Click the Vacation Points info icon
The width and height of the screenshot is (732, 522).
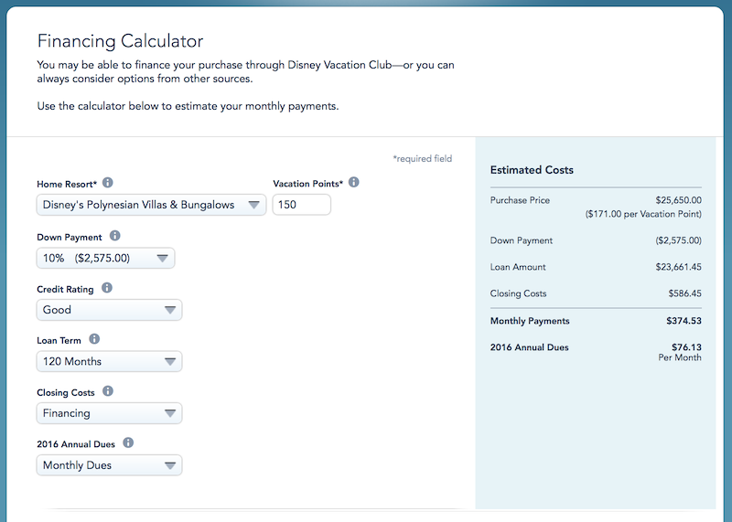pyautogui.click(x=354, y=183)
